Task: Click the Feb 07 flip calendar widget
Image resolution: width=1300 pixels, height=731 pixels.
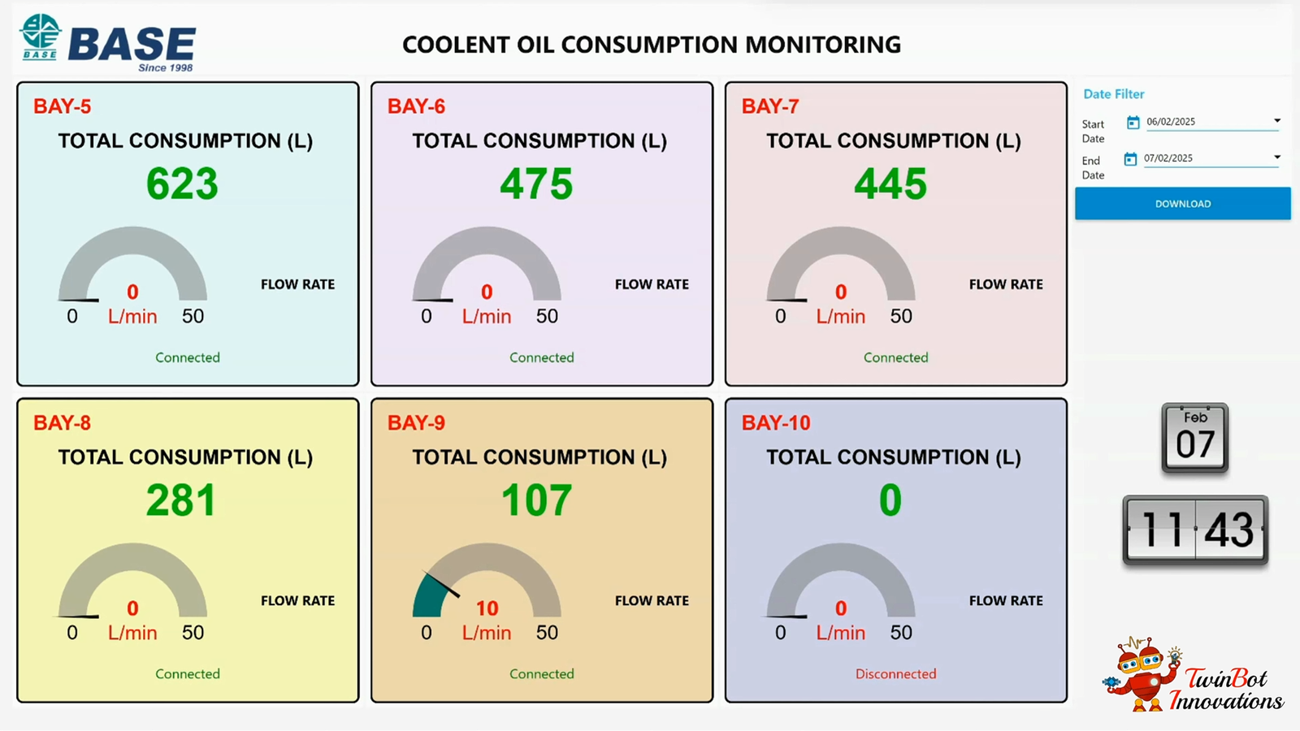Action: 1194,438
